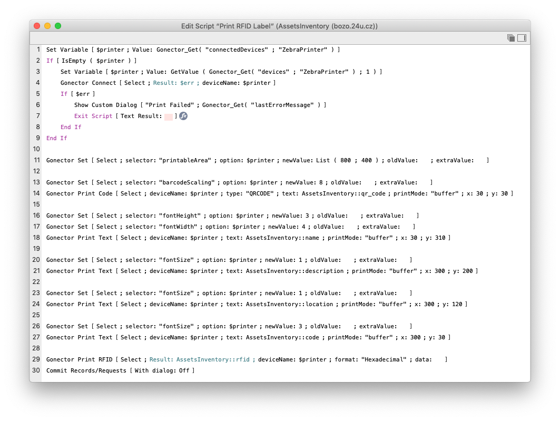Viewport: 560px width, 421px height.
Task: Select Print Text AssetsInventory::description step
Action: tap(262, 271)
